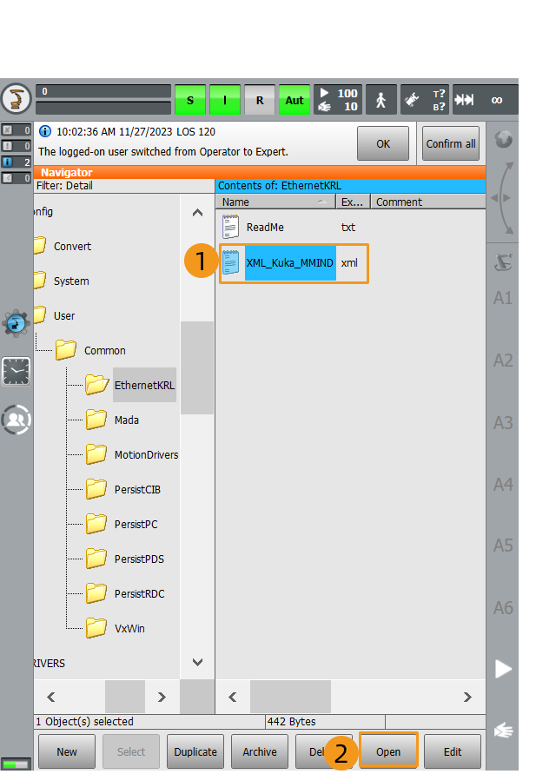Click the Comment column header
The width and height of the screenshot is (536, 774).
428,202
